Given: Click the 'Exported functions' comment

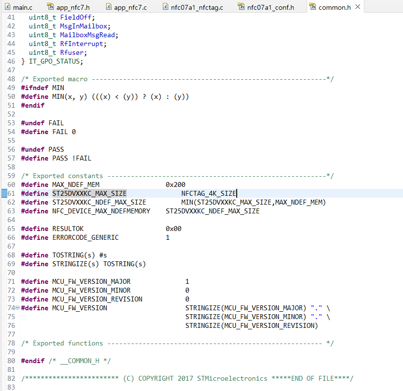Looking at the screenshot, I should [x=178, y=344].
